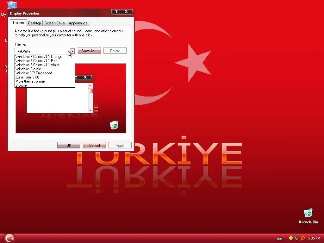This screenshot has width=324, height=243.
Task: Click the preview window close X
Action: click(x=85, y=77)
